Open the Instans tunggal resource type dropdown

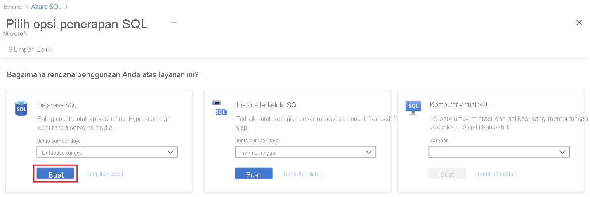[305, 152]
